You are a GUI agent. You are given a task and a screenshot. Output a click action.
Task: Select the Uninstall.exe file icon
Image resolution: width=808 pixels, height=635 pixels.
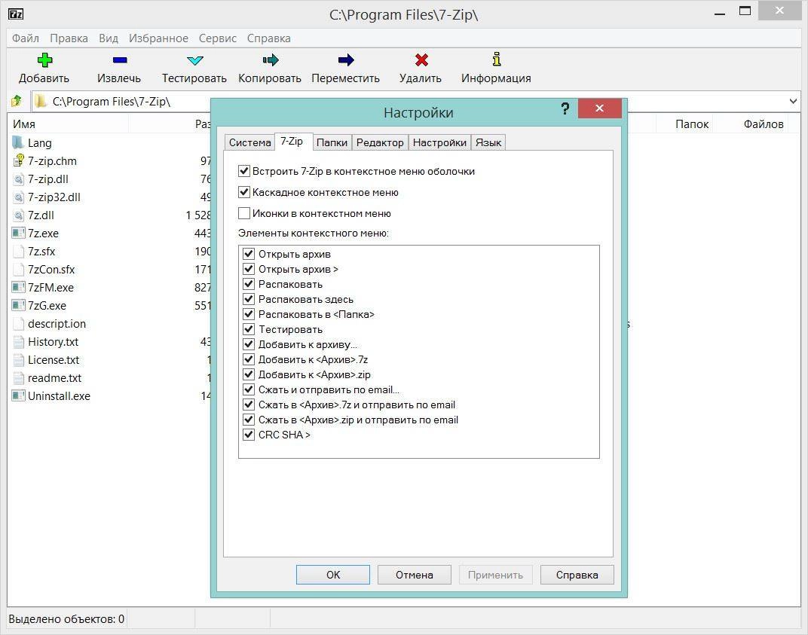19,395
